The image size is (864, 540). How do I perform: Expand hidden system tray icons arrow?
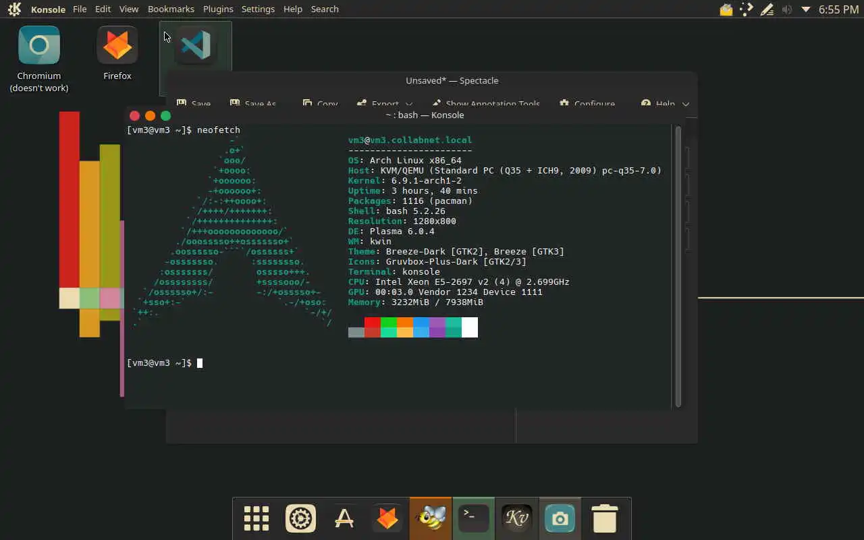(805, 9)
